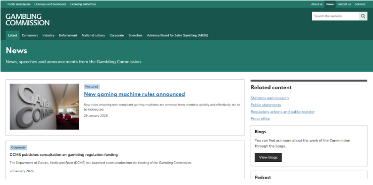This screenshot has height=185, width=373.
Task: Click the News page heading
Action: [x=16, y=50]
